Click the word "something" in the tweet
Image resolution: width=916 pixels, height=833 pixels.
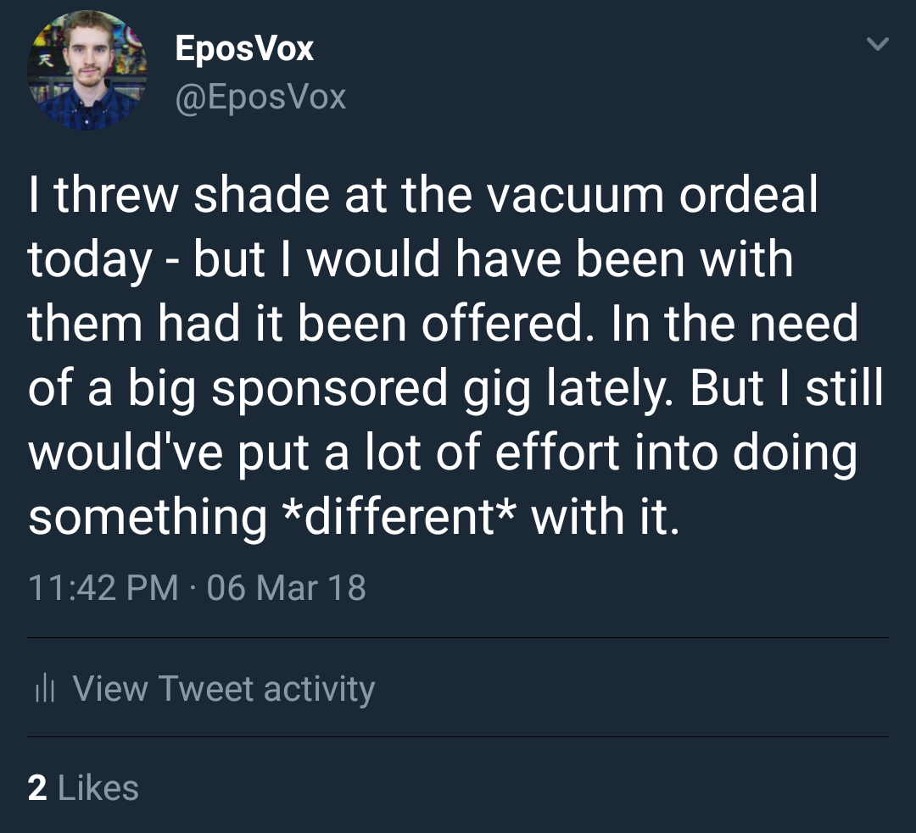(x=148, y=516)
